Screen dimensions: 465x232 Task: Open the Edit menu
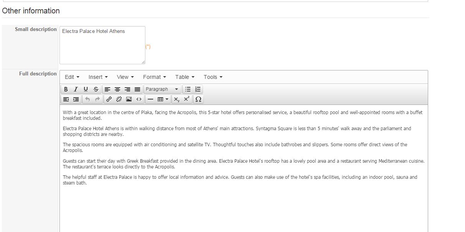coord(72,77)
